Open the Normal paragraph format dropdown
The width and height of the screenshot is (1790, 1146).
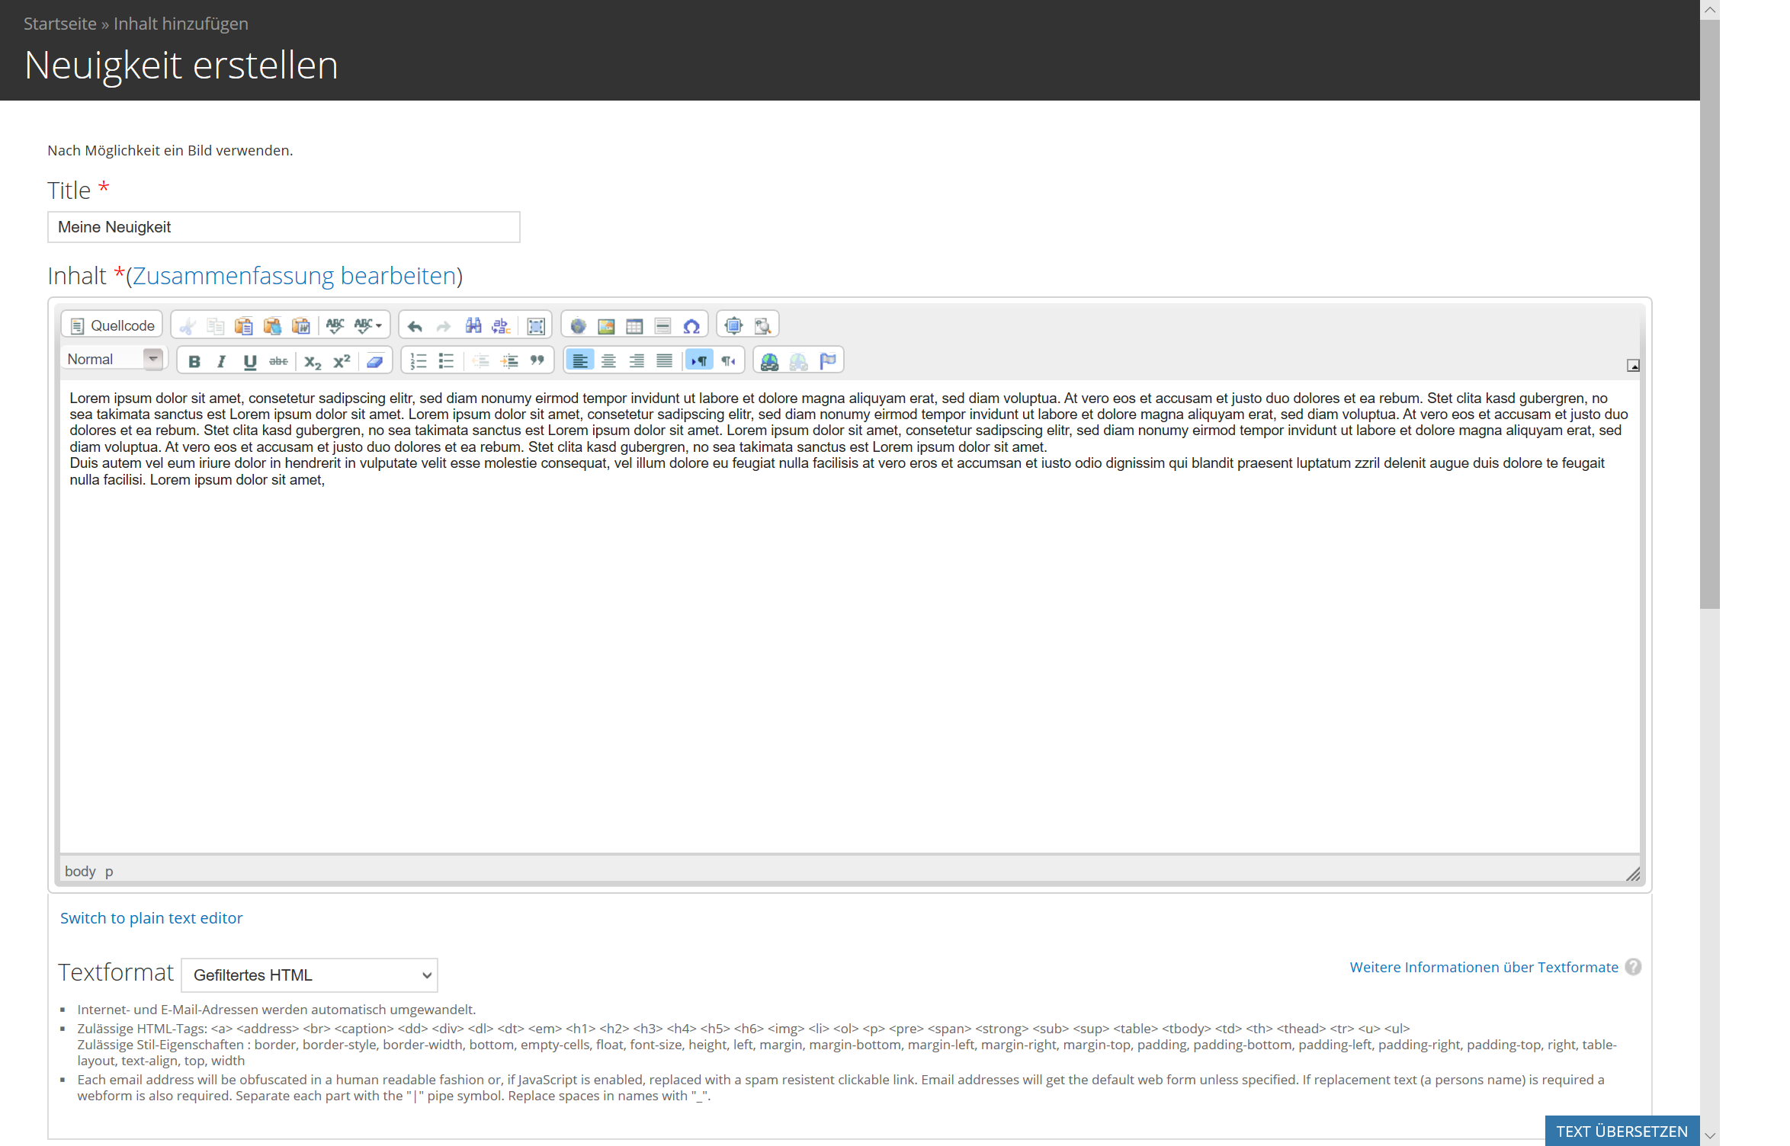tap(153, 359)
